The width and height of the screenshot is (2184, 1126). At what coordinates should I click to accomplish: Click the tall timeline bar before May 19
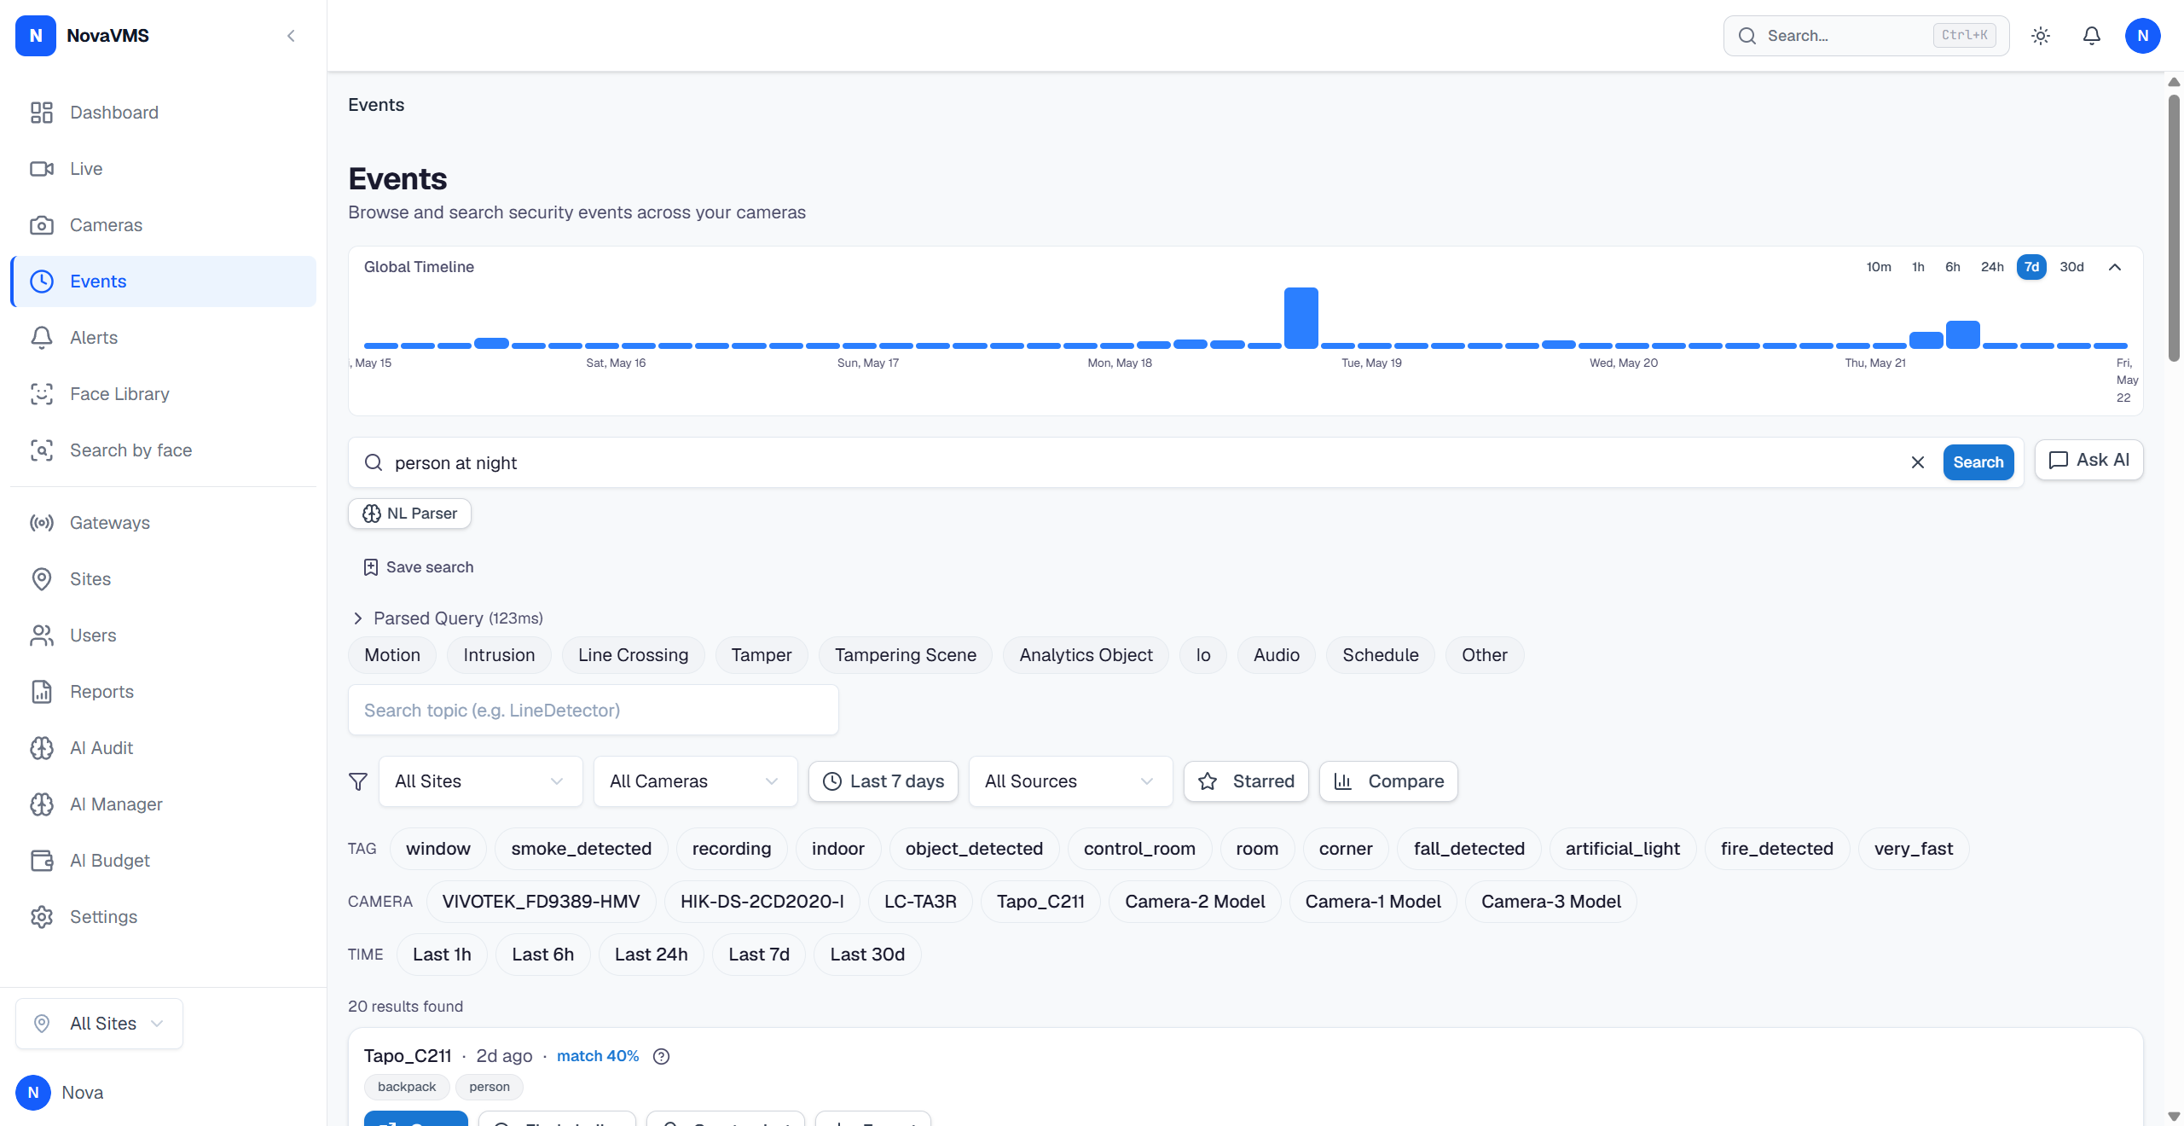click(1301, 318)
